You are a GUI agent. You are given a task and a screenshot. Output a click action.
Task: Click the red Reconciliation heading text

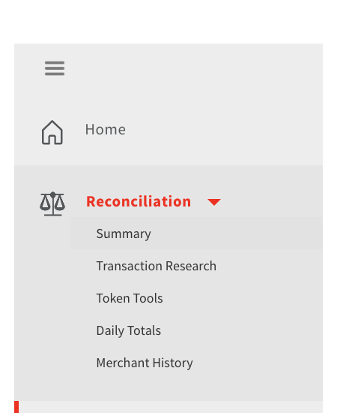point(139,201)
